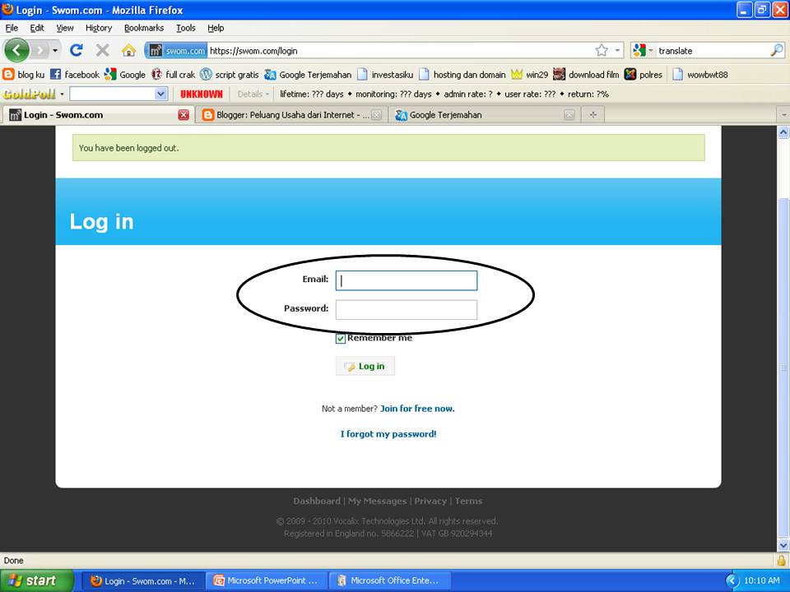The width and height of the screenshot is (790, 592).
Task: Toggle the UNKNOWN status on the GoldPoll bar
Action: (201, 94)
